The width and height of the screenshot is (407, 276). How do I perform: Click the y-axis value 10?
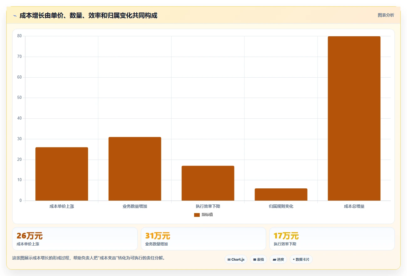(x=19, y=180)
